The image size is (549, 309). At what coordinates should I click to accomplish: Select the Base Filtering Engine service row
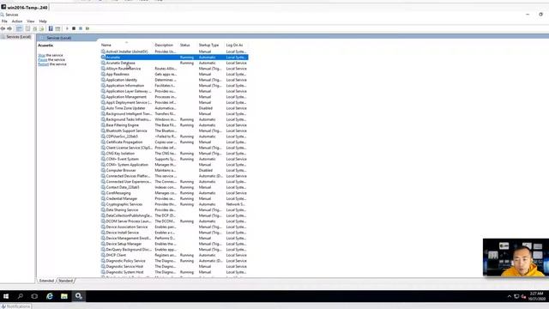click(x=174, y=125)
